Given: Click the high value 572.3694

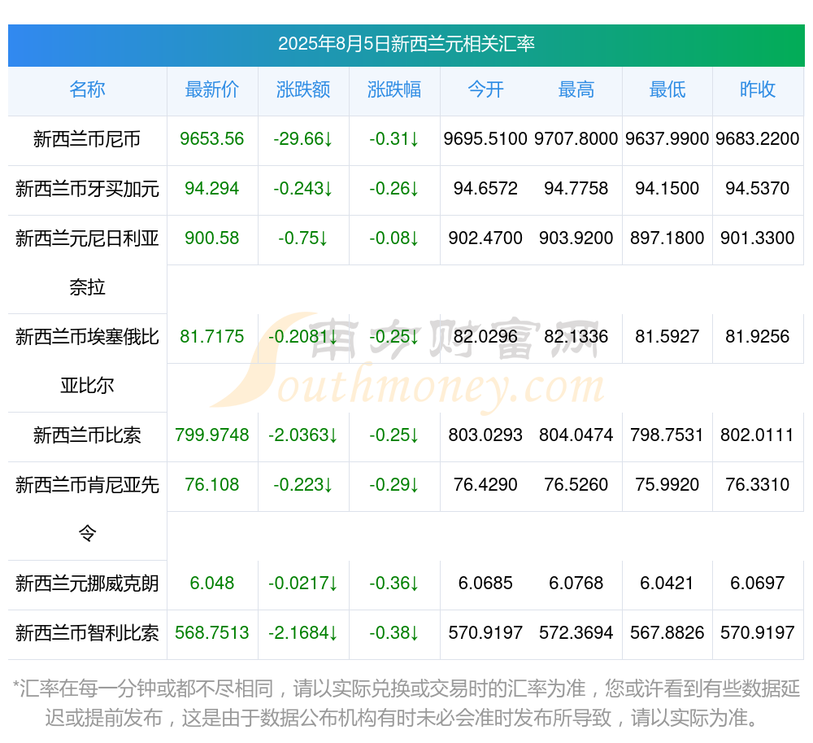Looking at the screenshot, I should coord(576,633).
